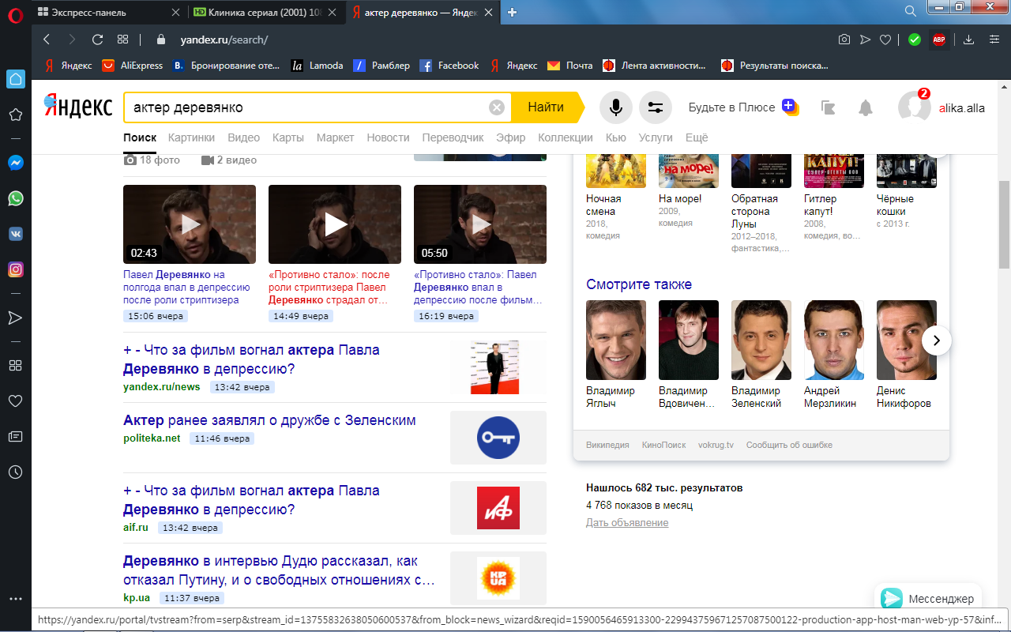Image resolution: width=1011 pixels, height=632 pixels.
Task: Take a snapshot with camera icon
Action: point(844,39)
